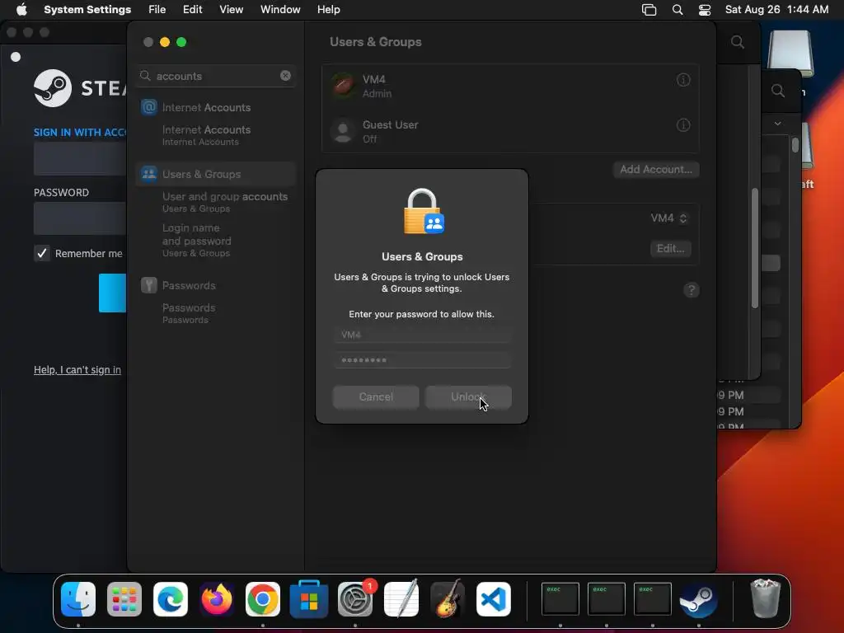
Task: Open TextEdit from the dock
Action: pyautogui.click(x=401, y=599)
